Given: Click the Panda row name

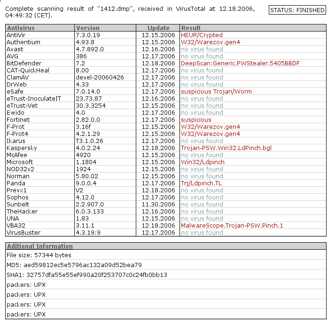Looking at the screenshot, I should (16, 183).
